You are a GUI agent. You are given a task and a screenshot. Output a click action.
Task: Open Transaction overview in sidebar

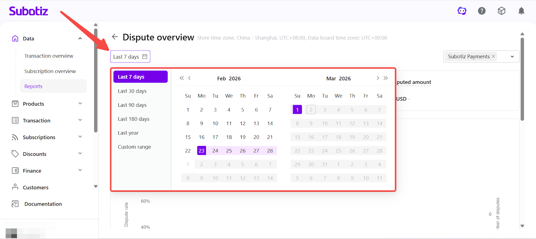(49, 56)
